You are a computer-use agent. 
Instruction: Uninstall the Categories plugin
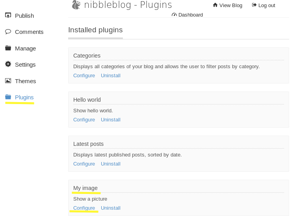click(x=111, y=76)
